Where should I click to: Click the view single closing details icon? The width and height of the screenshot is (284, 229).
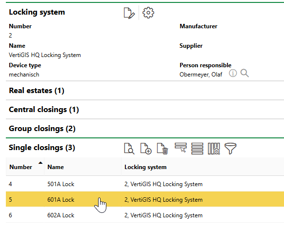[129, 149]
